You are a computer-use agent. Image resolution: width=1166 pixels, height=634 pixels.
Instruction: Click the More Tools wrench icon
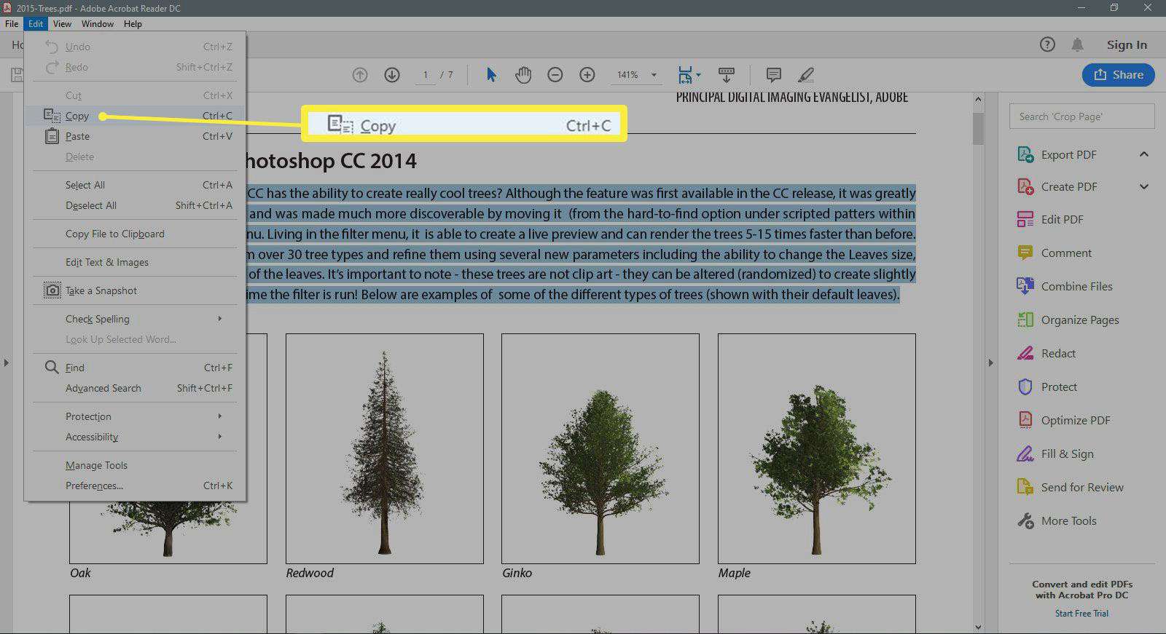[1025, 520]
